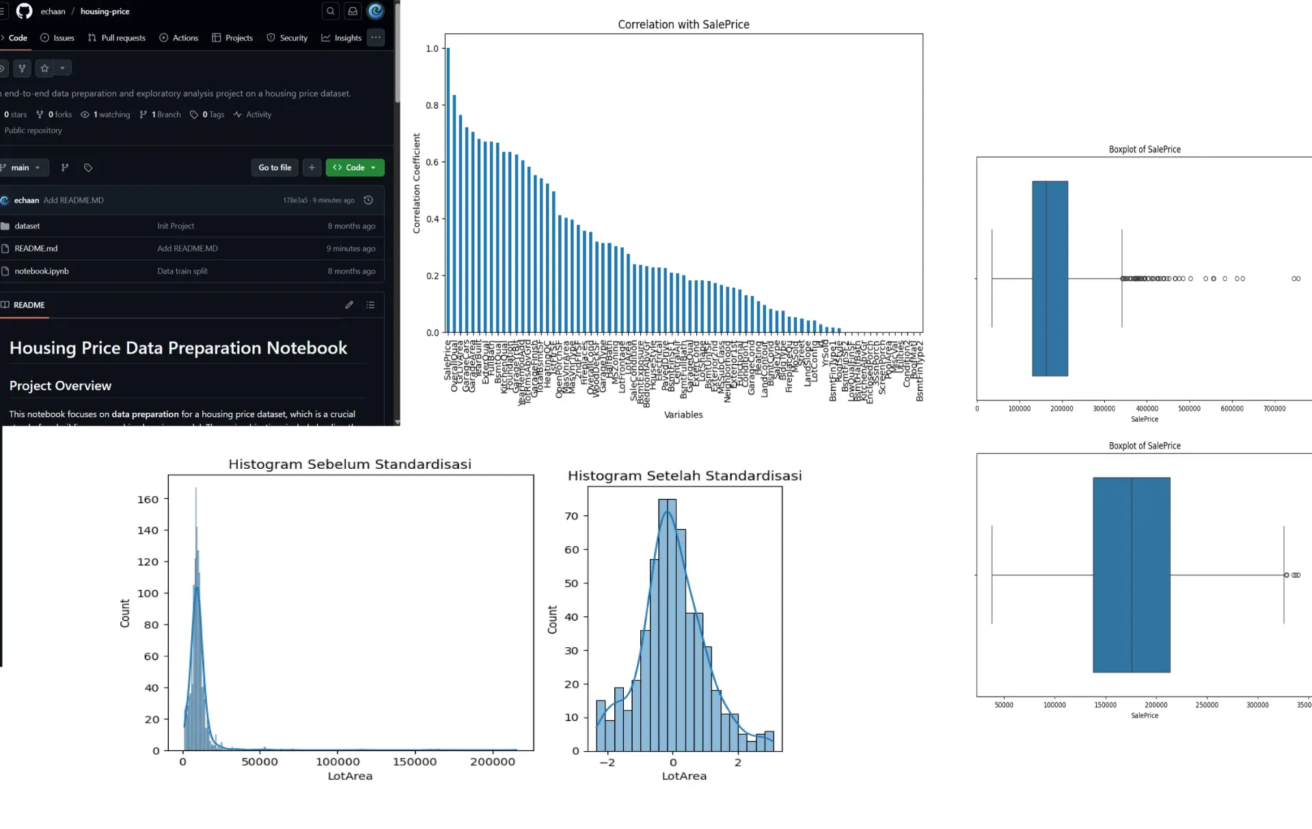
Task: Open the tags label icon
Action: [88, 167]
